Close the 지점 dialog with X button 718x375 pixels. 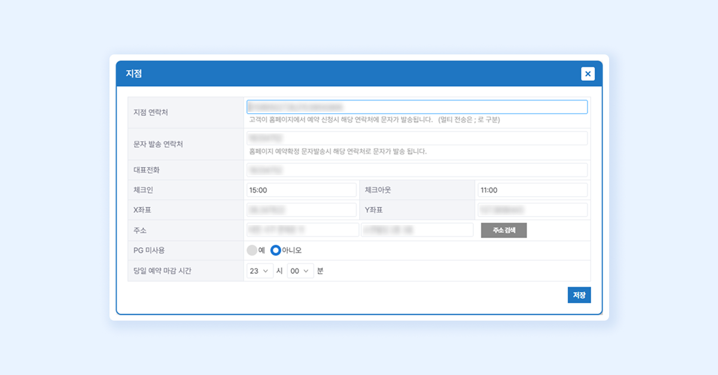coord(588,74)
